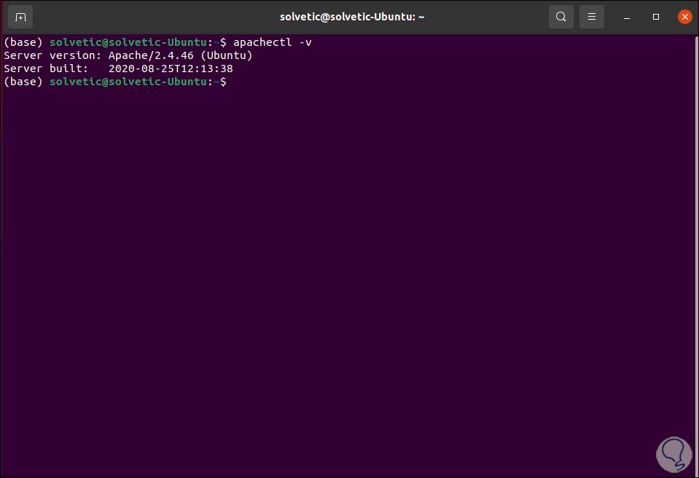Screen dimensions: 699x478
Task: Minimize the terminal window
Action: [626, 17]
